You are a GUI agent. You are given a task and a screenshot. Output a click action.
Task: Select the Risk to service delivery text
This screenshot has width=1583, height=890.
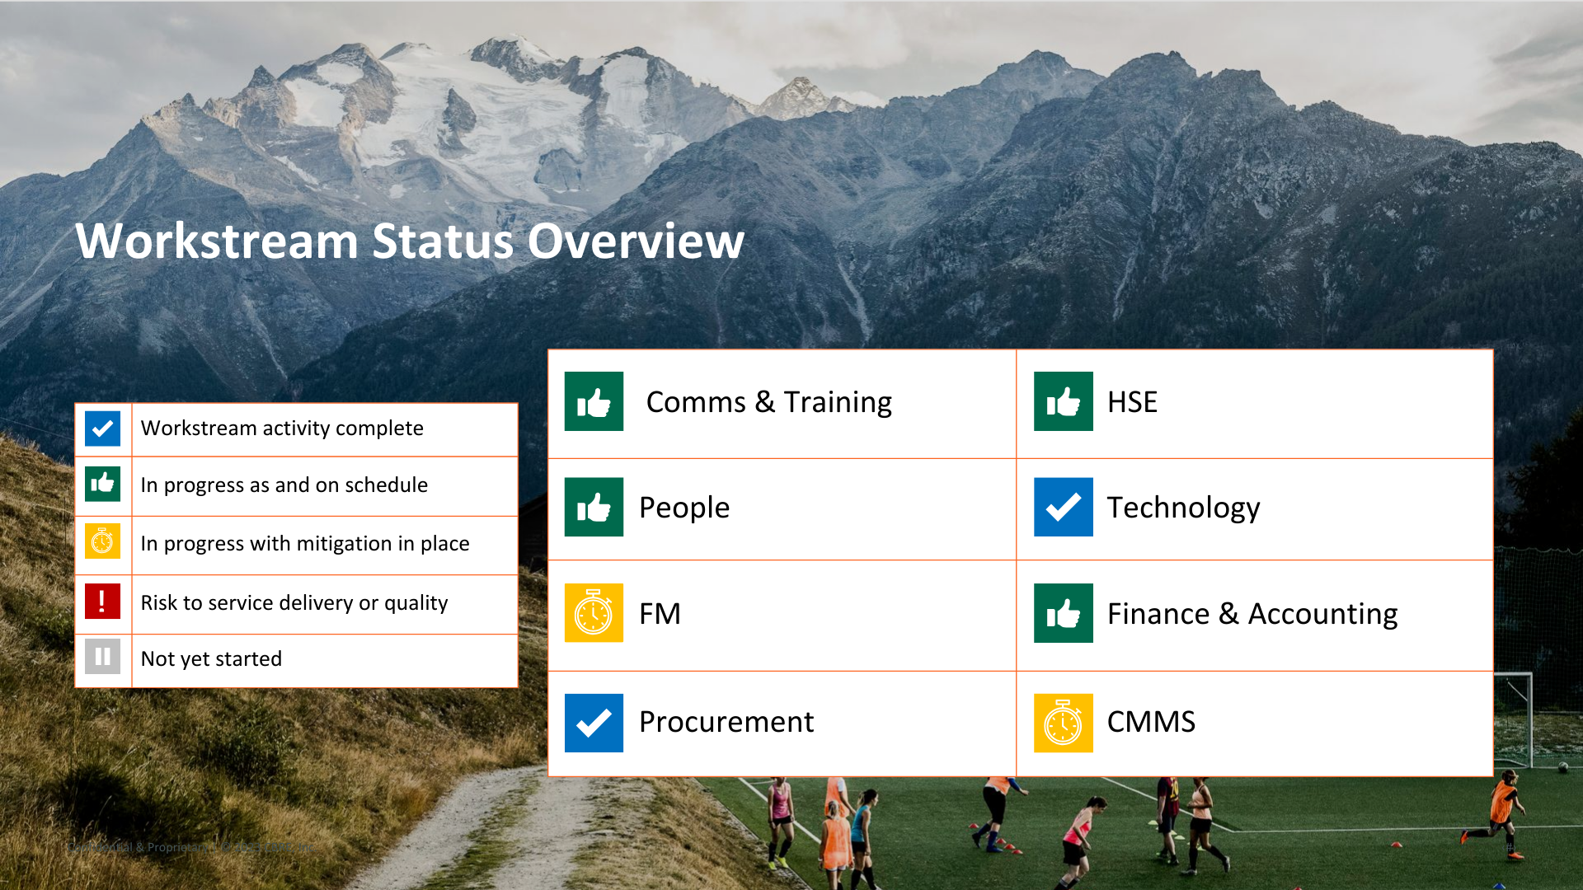pos(294,602)
